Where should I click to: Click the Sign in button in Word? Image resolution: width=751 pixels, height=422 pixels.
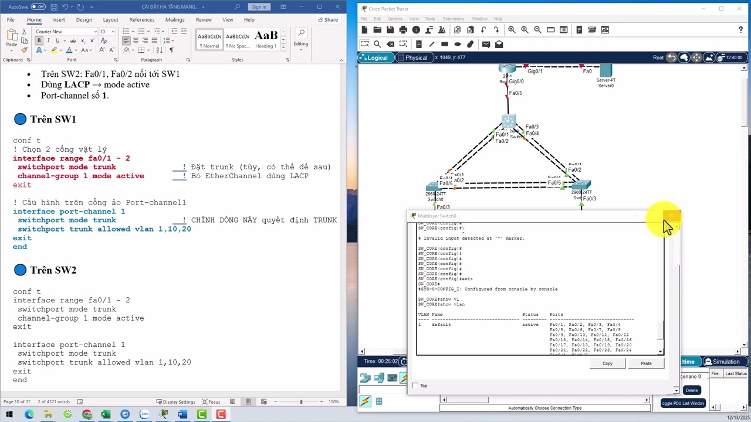tap(259, 6)
